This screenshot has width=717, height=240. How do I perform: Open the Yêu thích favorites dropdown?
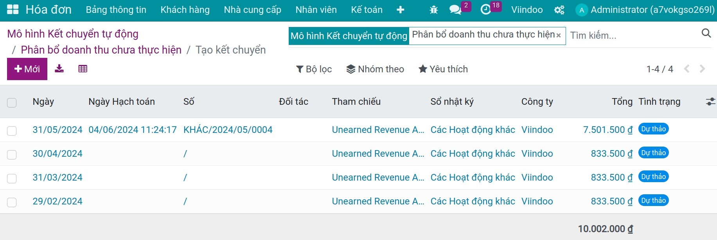[x=443, y=69]
